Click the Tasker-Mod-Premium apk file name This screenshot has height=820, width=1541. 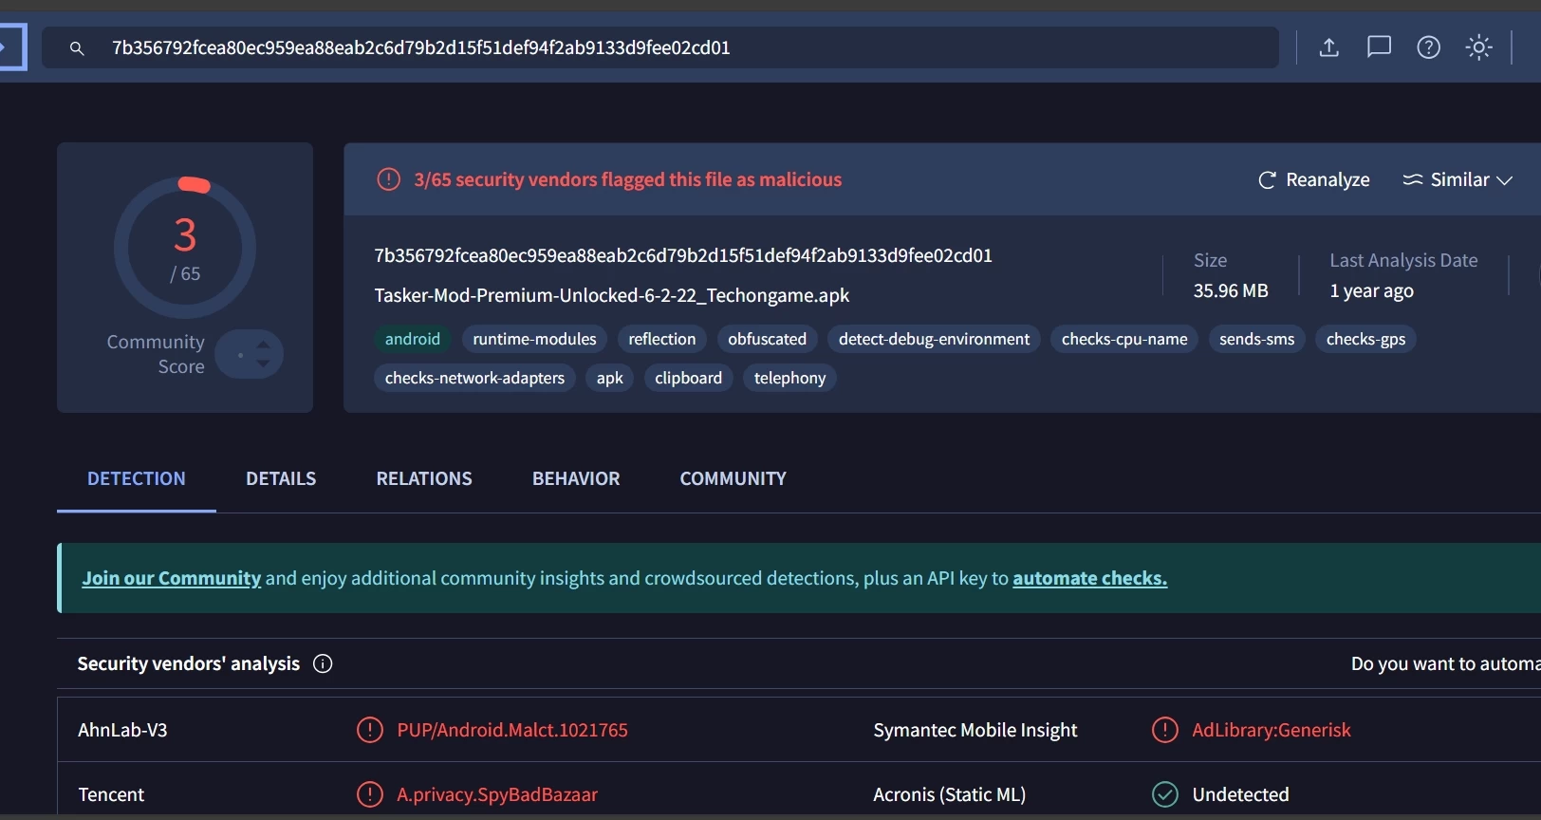click(x=612, y=295)
